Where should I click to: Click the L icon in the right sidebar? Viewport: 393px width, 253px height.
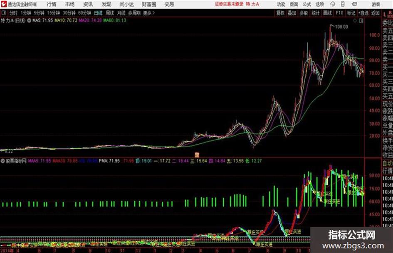click(385, 15)
